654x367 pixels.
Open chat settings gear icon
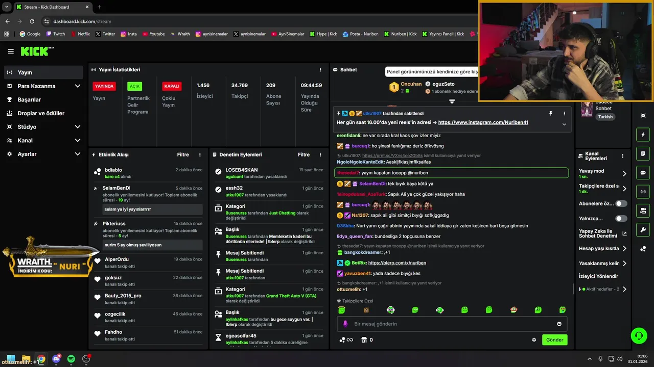534,340
